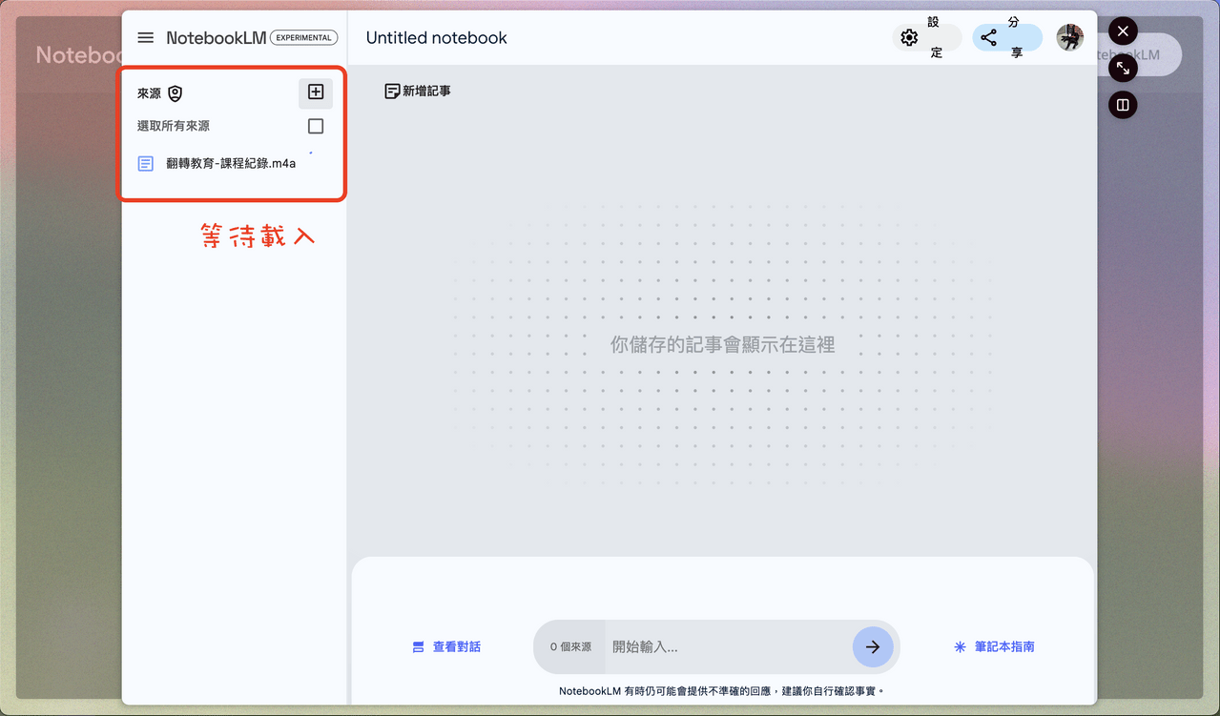The width and height of the screenshot is (1220, 716).
Task: Click 來源 sources heading
Action: 149,93
